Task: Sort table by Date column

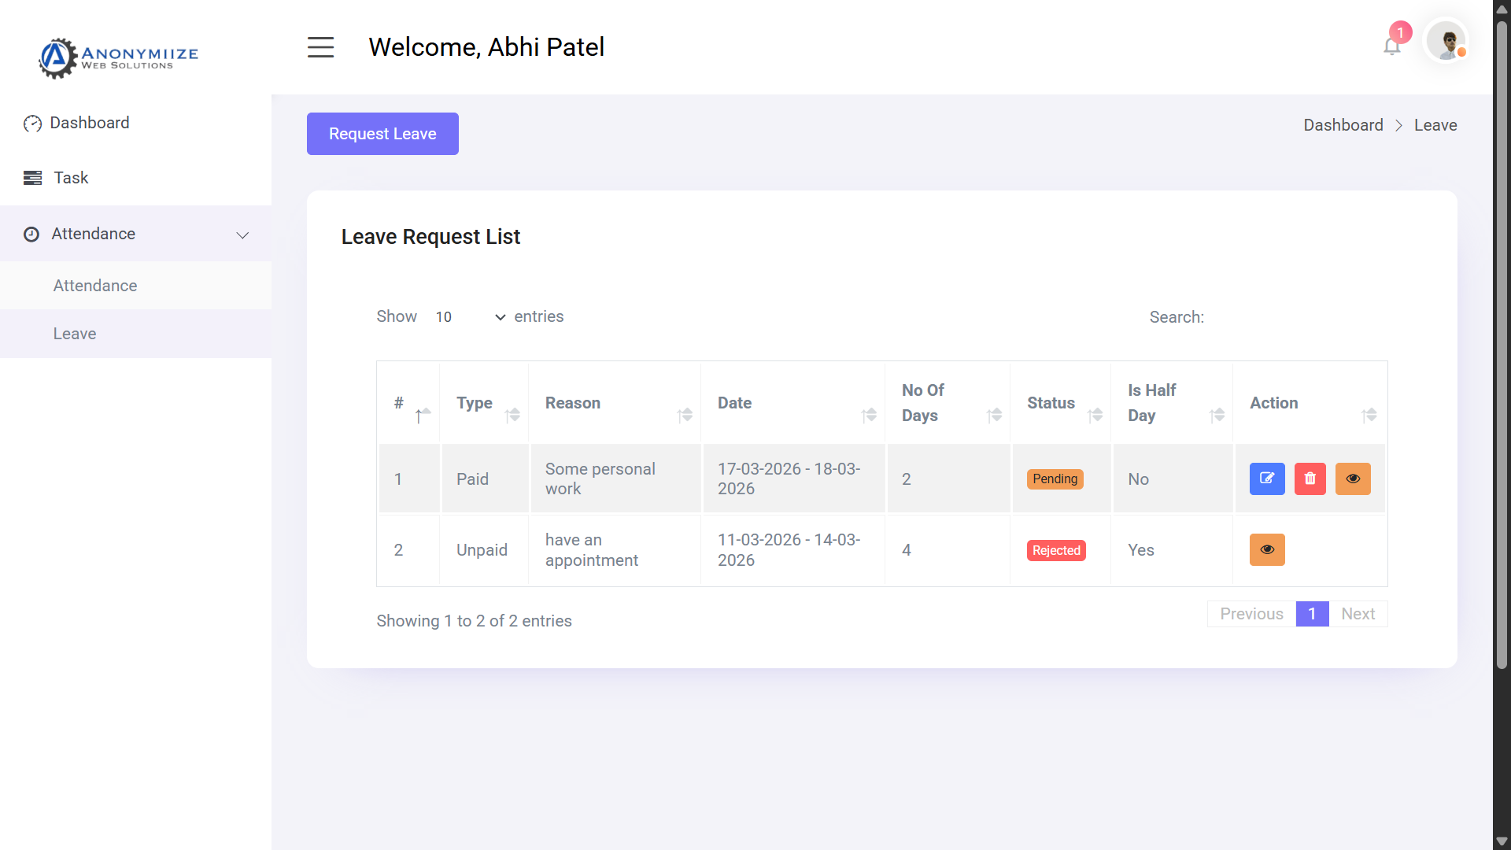Action: coord(792,403)
